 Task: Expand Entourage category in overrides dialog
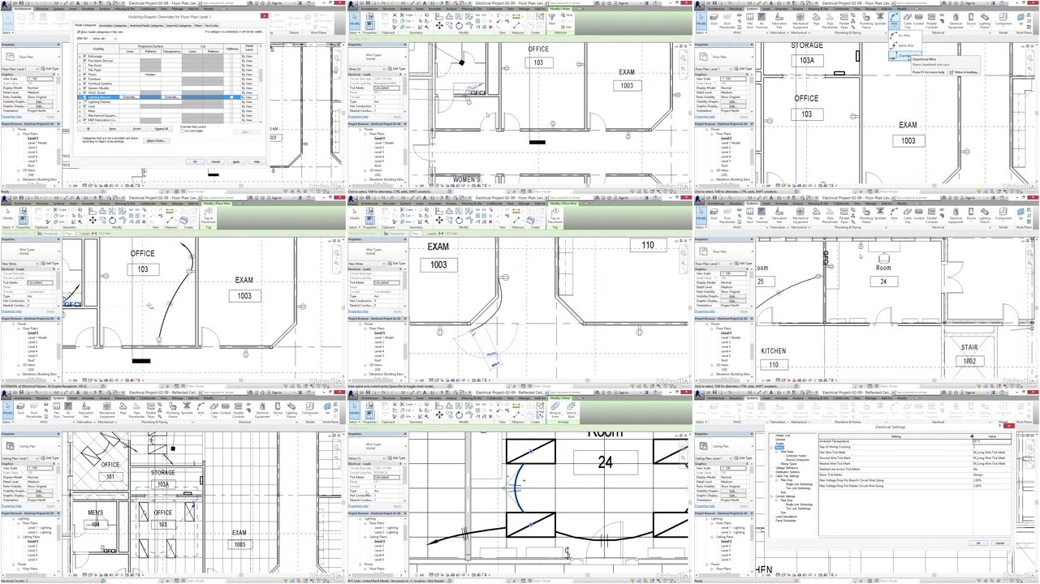80,56
